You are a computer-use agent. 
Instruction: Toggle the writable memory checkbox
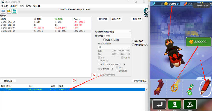(x=99, y=58)
